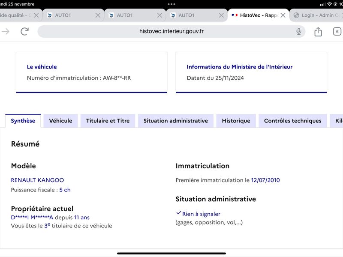Click the Wi-Fi status icon
343x257 pixels.
[329, 4]
